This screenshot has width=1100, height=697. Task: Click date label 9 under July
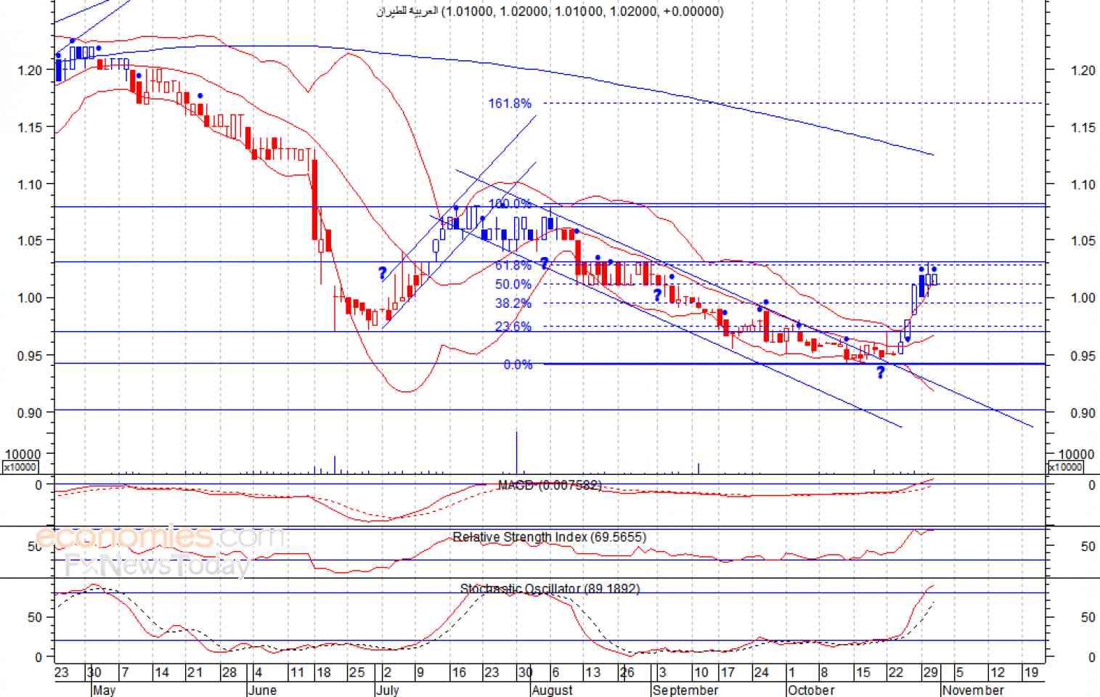(420, 672)
